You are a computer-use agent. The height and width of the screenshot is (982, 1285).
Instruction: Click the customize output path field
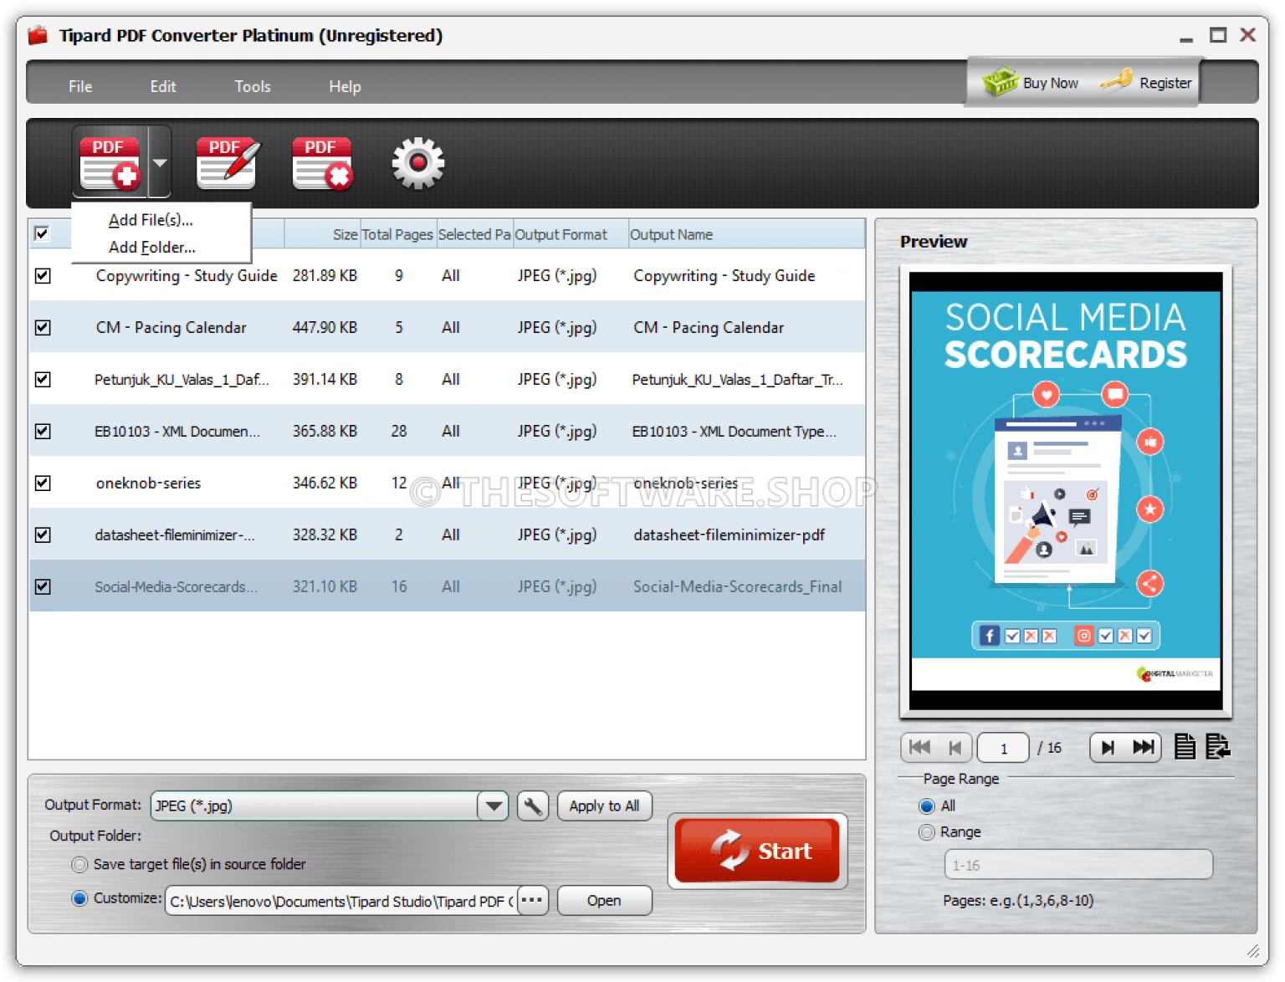click(341, 901)
